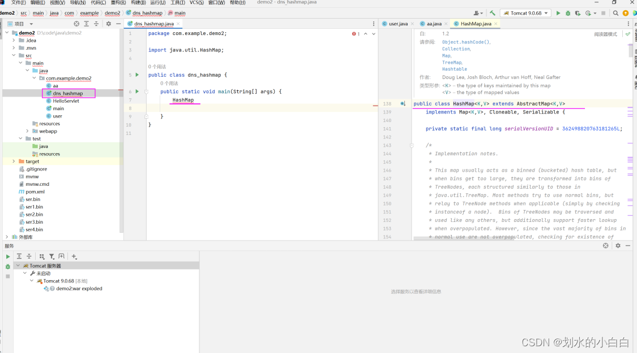Open the VCS(S) menu
Screen dimensions: 637x353
pyautogui.click(x=196, y=2)
